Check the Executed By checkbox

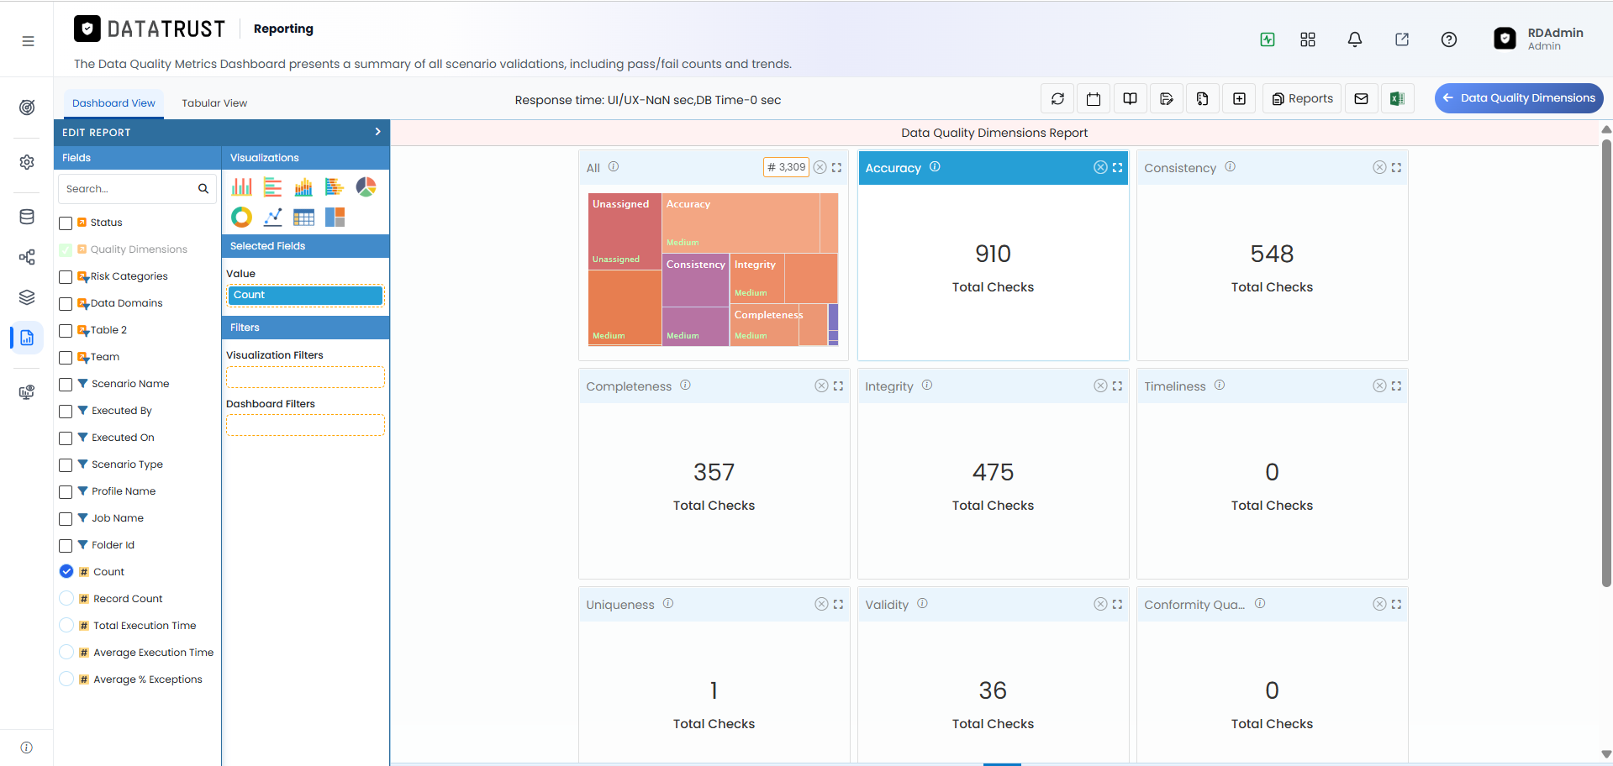pos(66,412)
